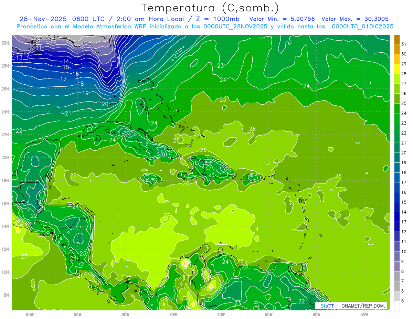Click the '0000UTC_01DIC2025' valid-until time
The image size is (413, 319).
click(362, 26)
